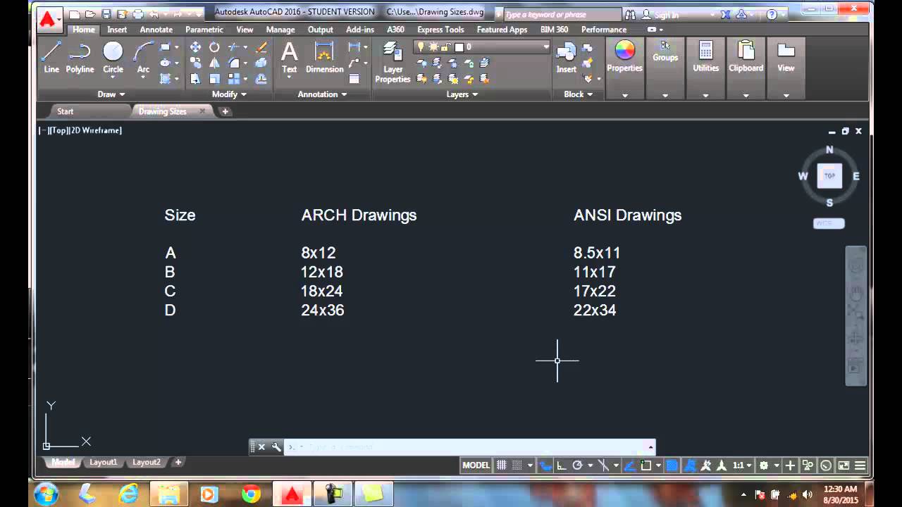Open the Circle tool dropdown arrow
The height and width of the screenshot is (507, 902).
[x=113, y=77]
